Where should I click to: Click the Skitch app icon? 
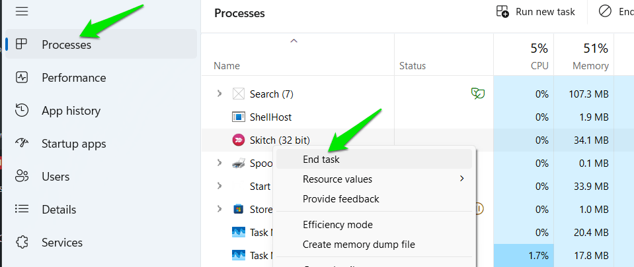(239, 140)
